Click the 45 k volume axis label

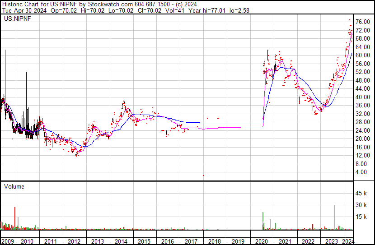(x=362, y=194)
